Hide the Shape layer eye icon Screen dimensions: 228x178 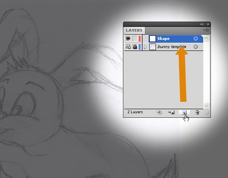[x=128, y=39]
